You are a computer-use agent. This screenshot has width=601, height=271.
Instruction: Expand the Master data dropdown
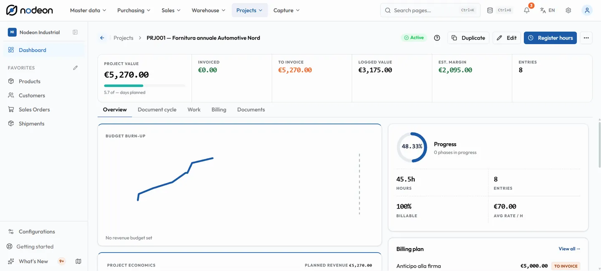point(88,10)
